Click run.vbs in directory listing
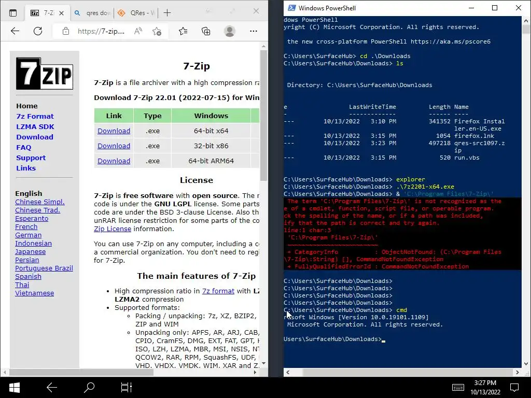Viewport: 531px width, 398px height. (467, 158)
